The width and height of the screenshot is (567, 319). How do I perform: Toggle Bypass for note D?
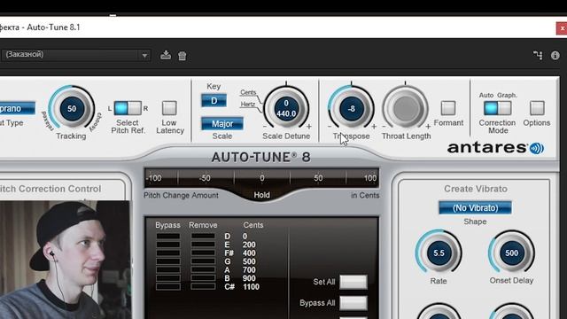pyautogui.click(x=168, y=237)
